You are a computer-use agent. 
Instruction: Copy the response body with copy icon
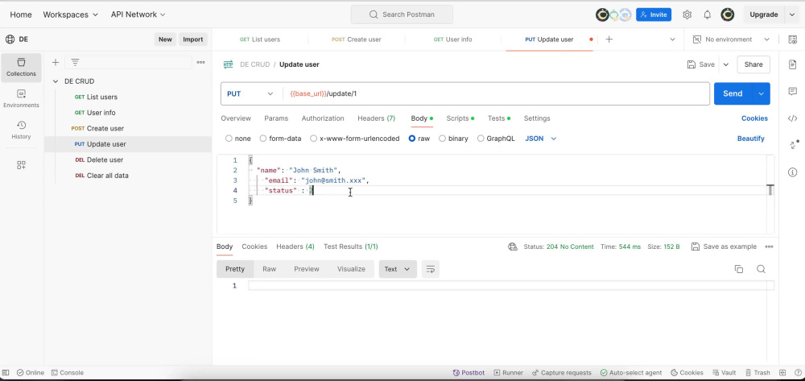pyautogui.click(x=739, y=269)
